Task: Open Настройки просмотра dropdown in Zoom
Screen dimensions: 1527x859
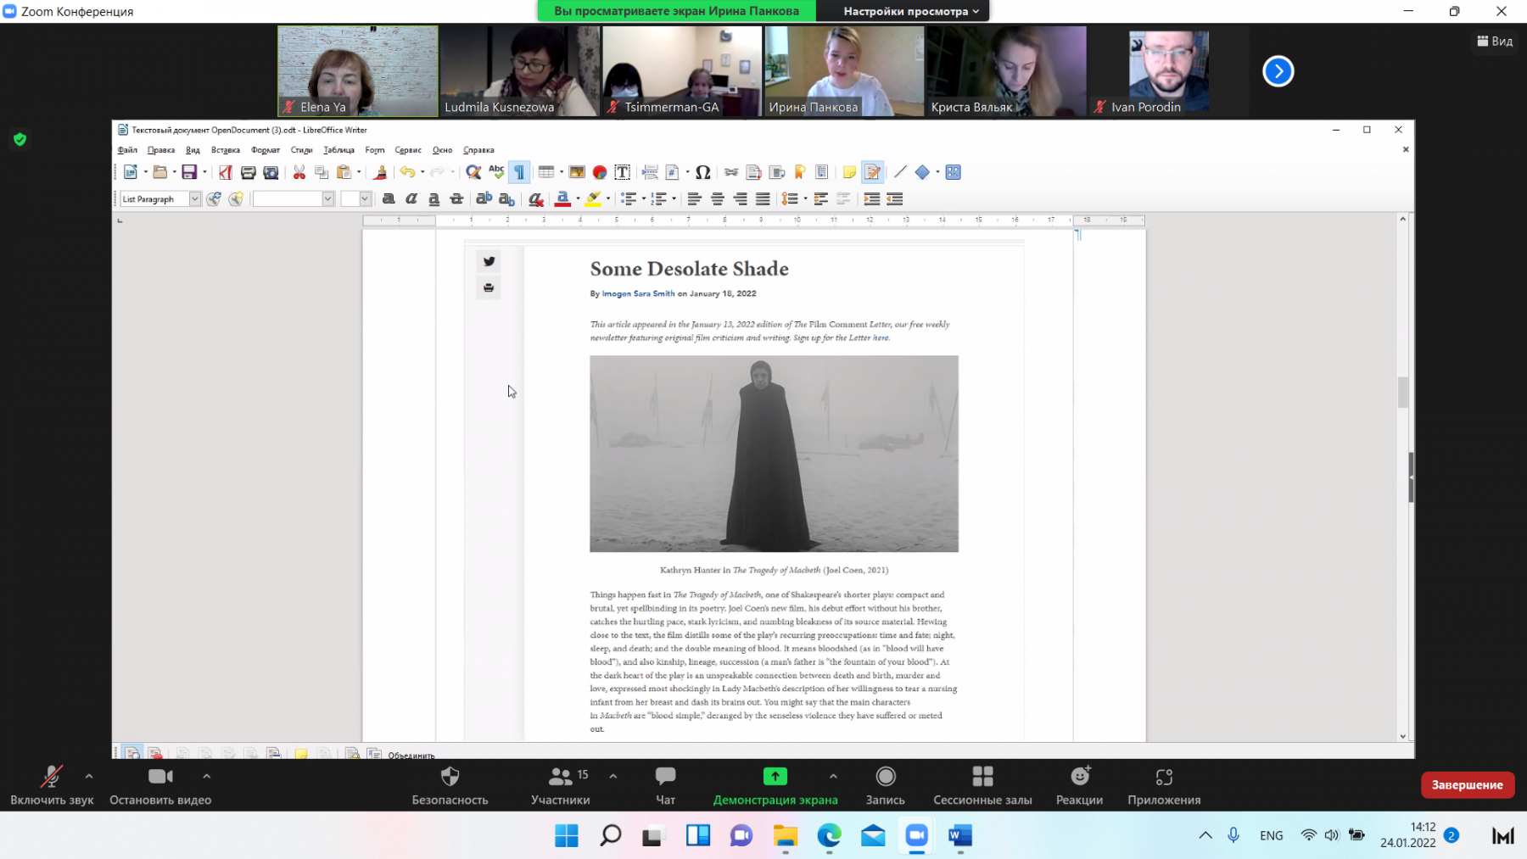Action: [x=911, y=11]
